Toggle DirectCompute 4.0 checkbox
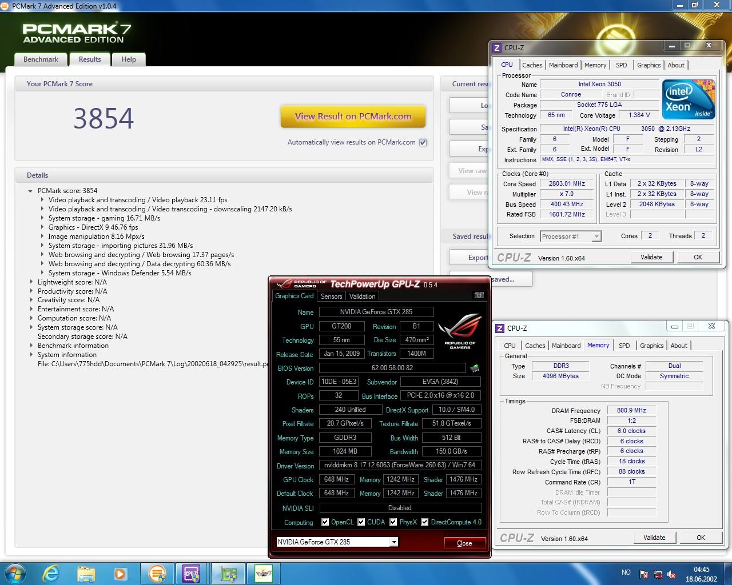732x585 pixels. [425, 522]
